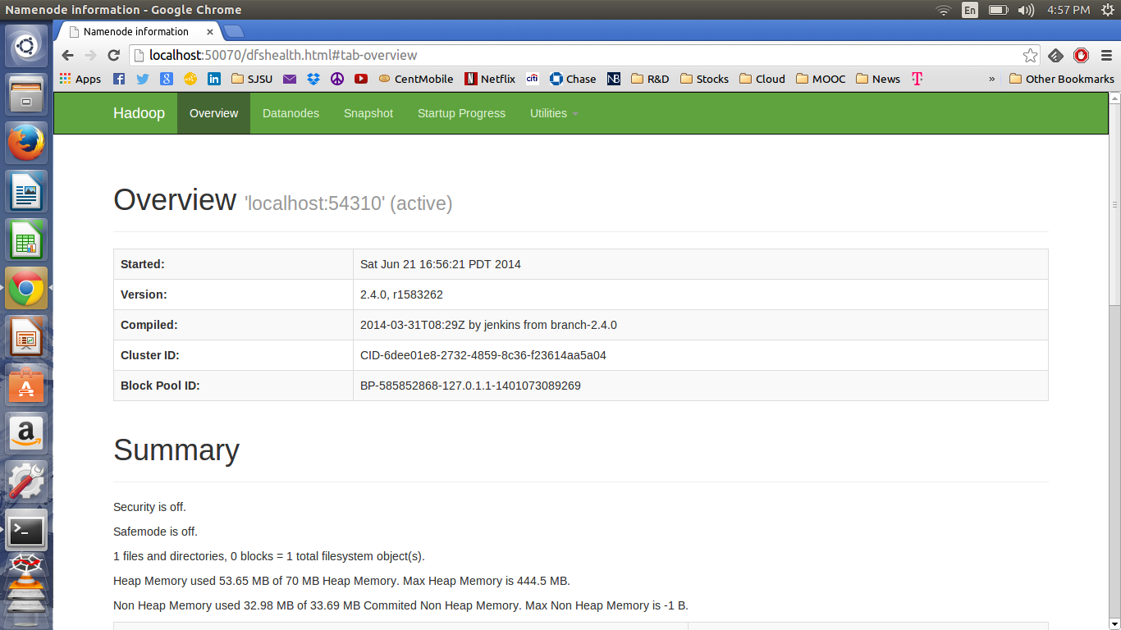The image size is (1121, 630).
Task: Click the Started timestamp value
Action: coord(441,264)
